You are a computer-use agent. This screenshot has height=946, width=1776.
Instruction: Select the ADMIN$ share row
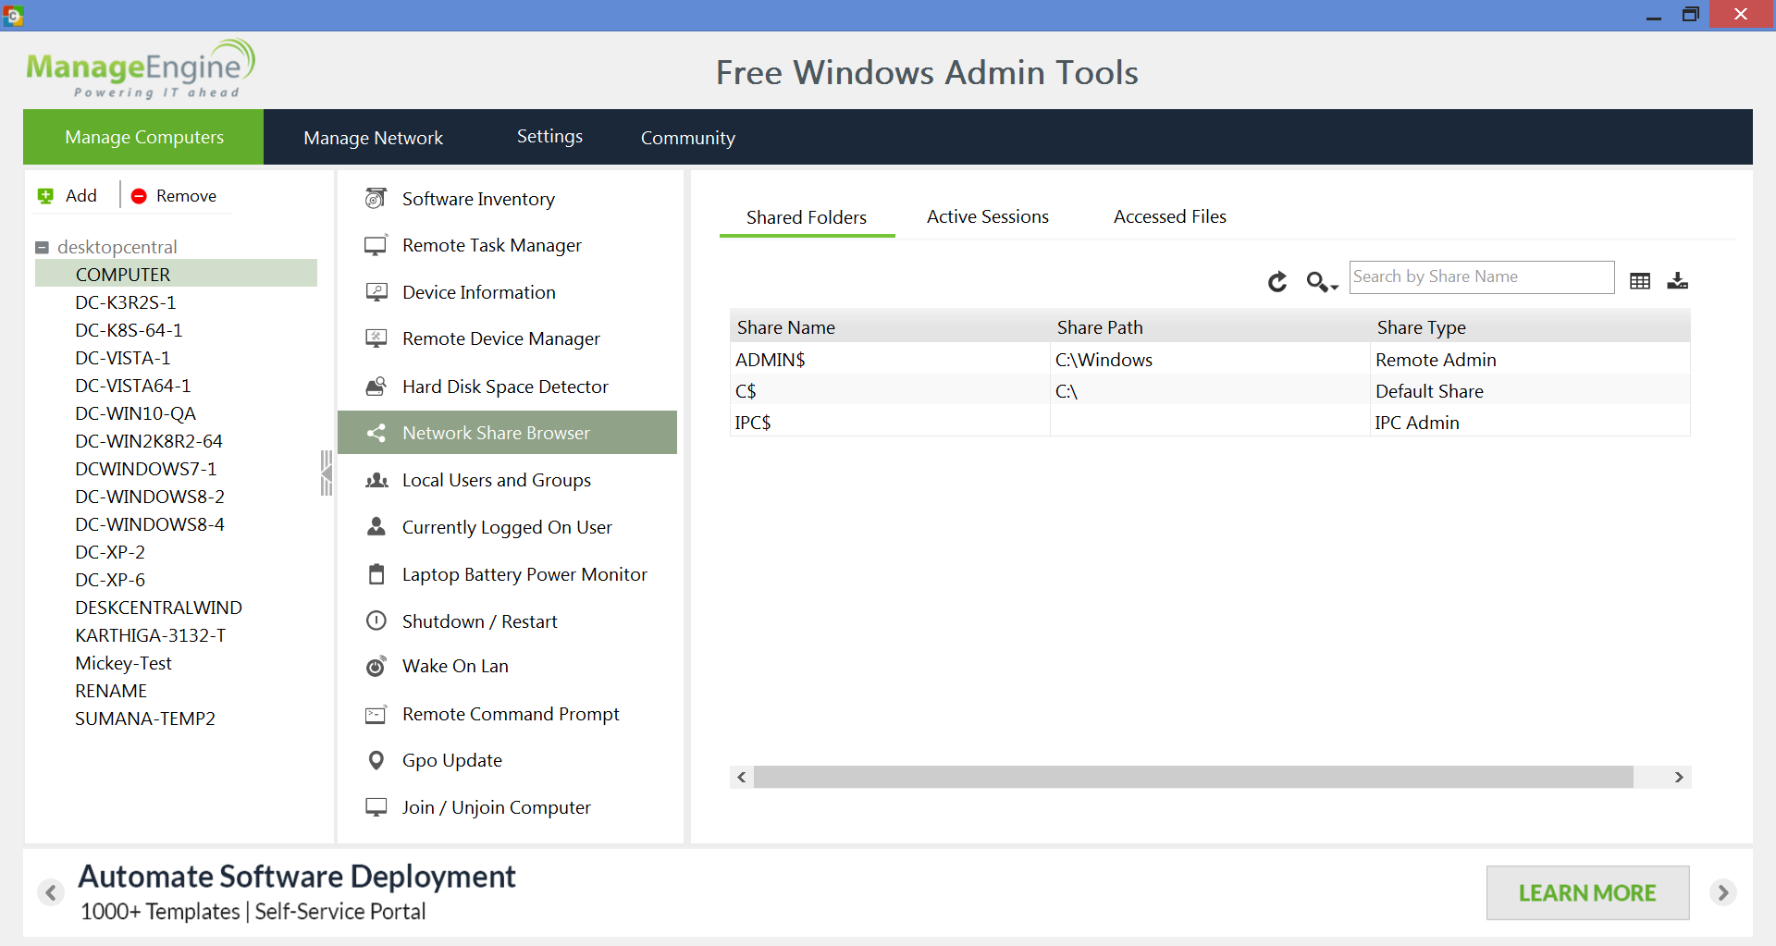point(1210,360)
